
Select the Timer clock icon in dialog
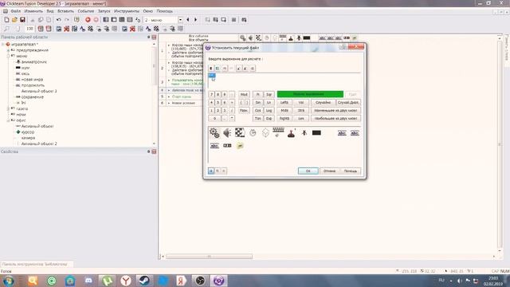(x=253, y=133)
